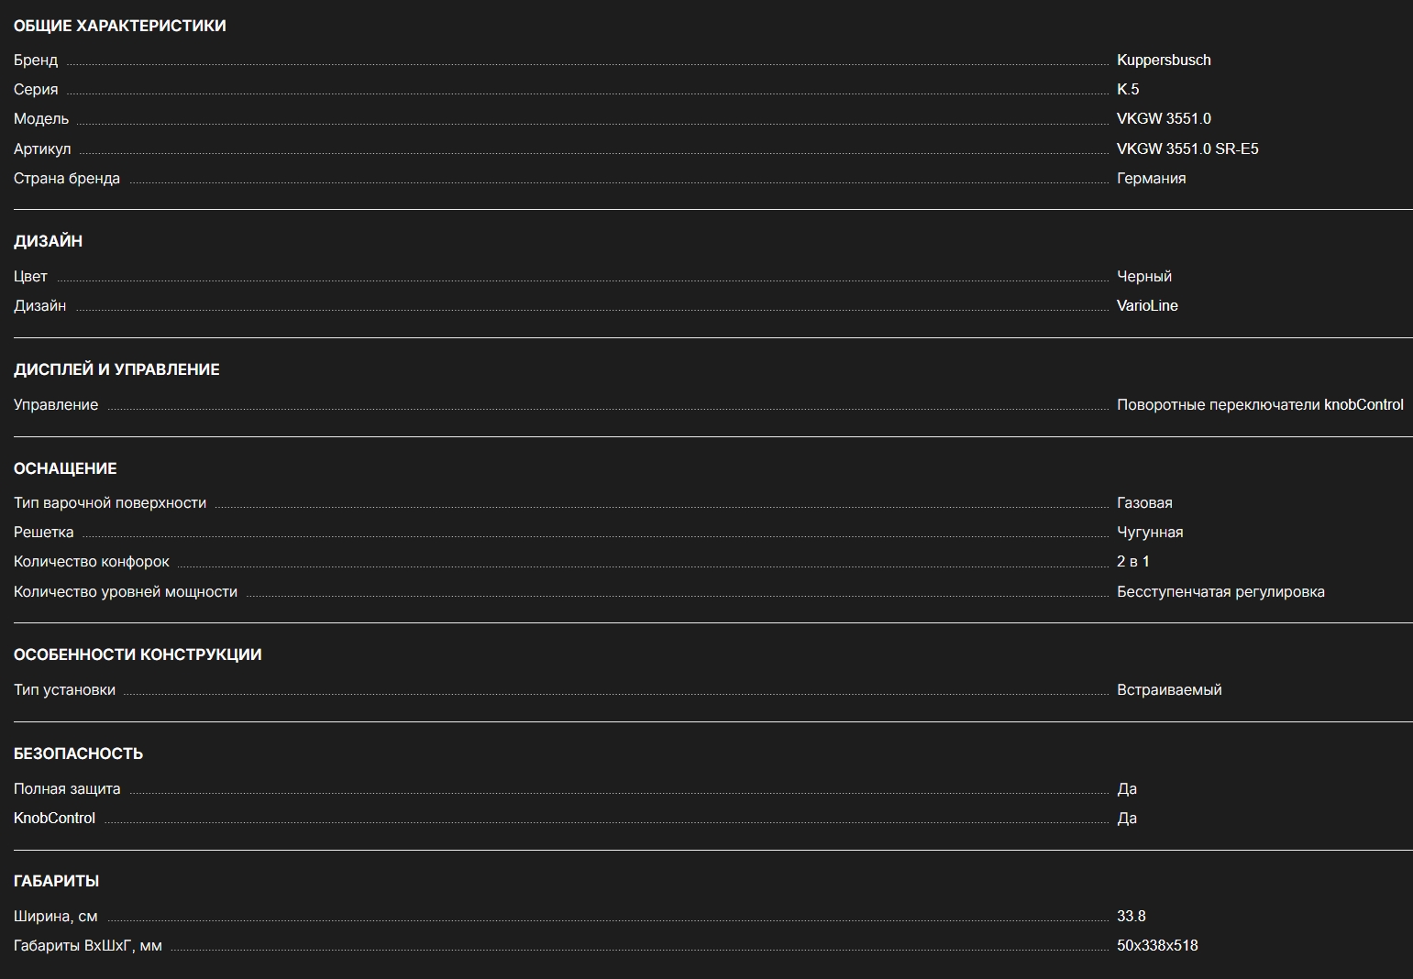
Task: Click 'VKGW 3551.0' in the Модель row
Action: 1164,119
